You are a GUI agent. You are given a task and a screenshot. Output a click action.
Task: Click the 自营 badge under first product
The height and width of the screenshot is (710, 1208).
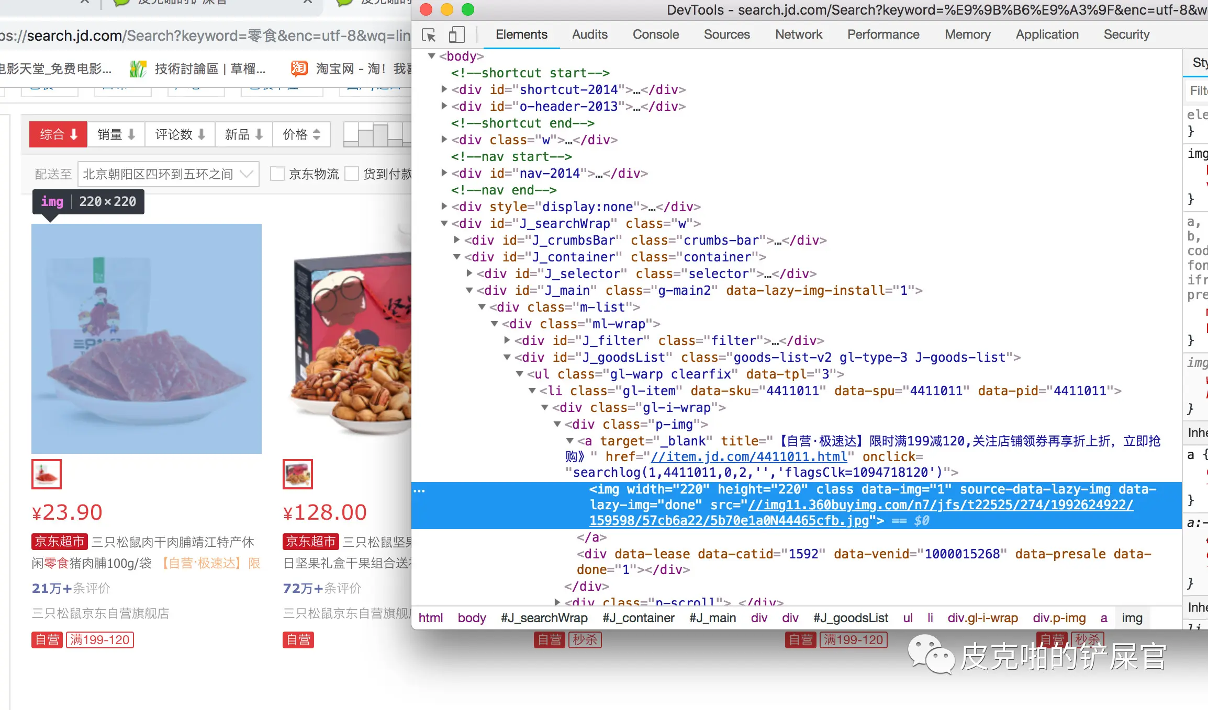click(47, 639)
